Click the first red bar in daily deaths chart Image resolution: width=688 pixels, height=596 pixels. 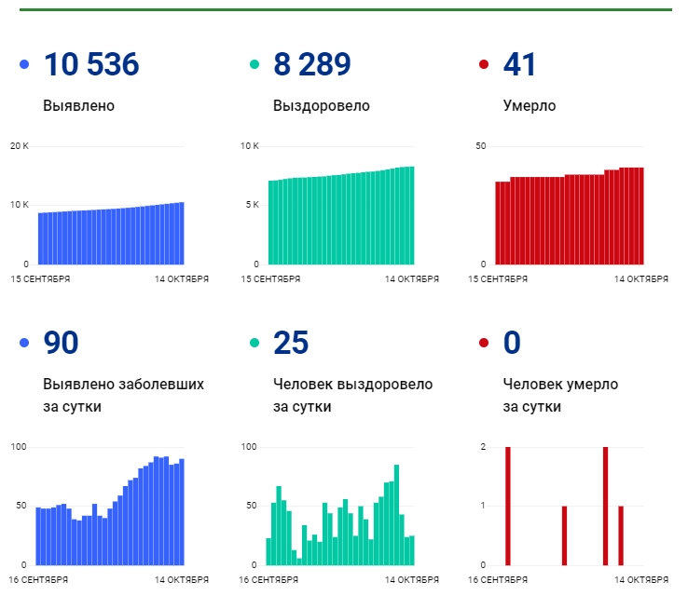point(508,507)
